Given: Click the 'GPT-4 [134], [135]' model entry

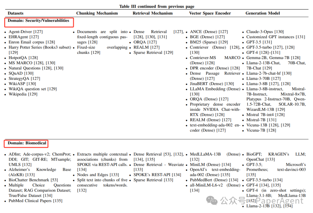Looking at the screenshot, I should (x=263, y=185).
